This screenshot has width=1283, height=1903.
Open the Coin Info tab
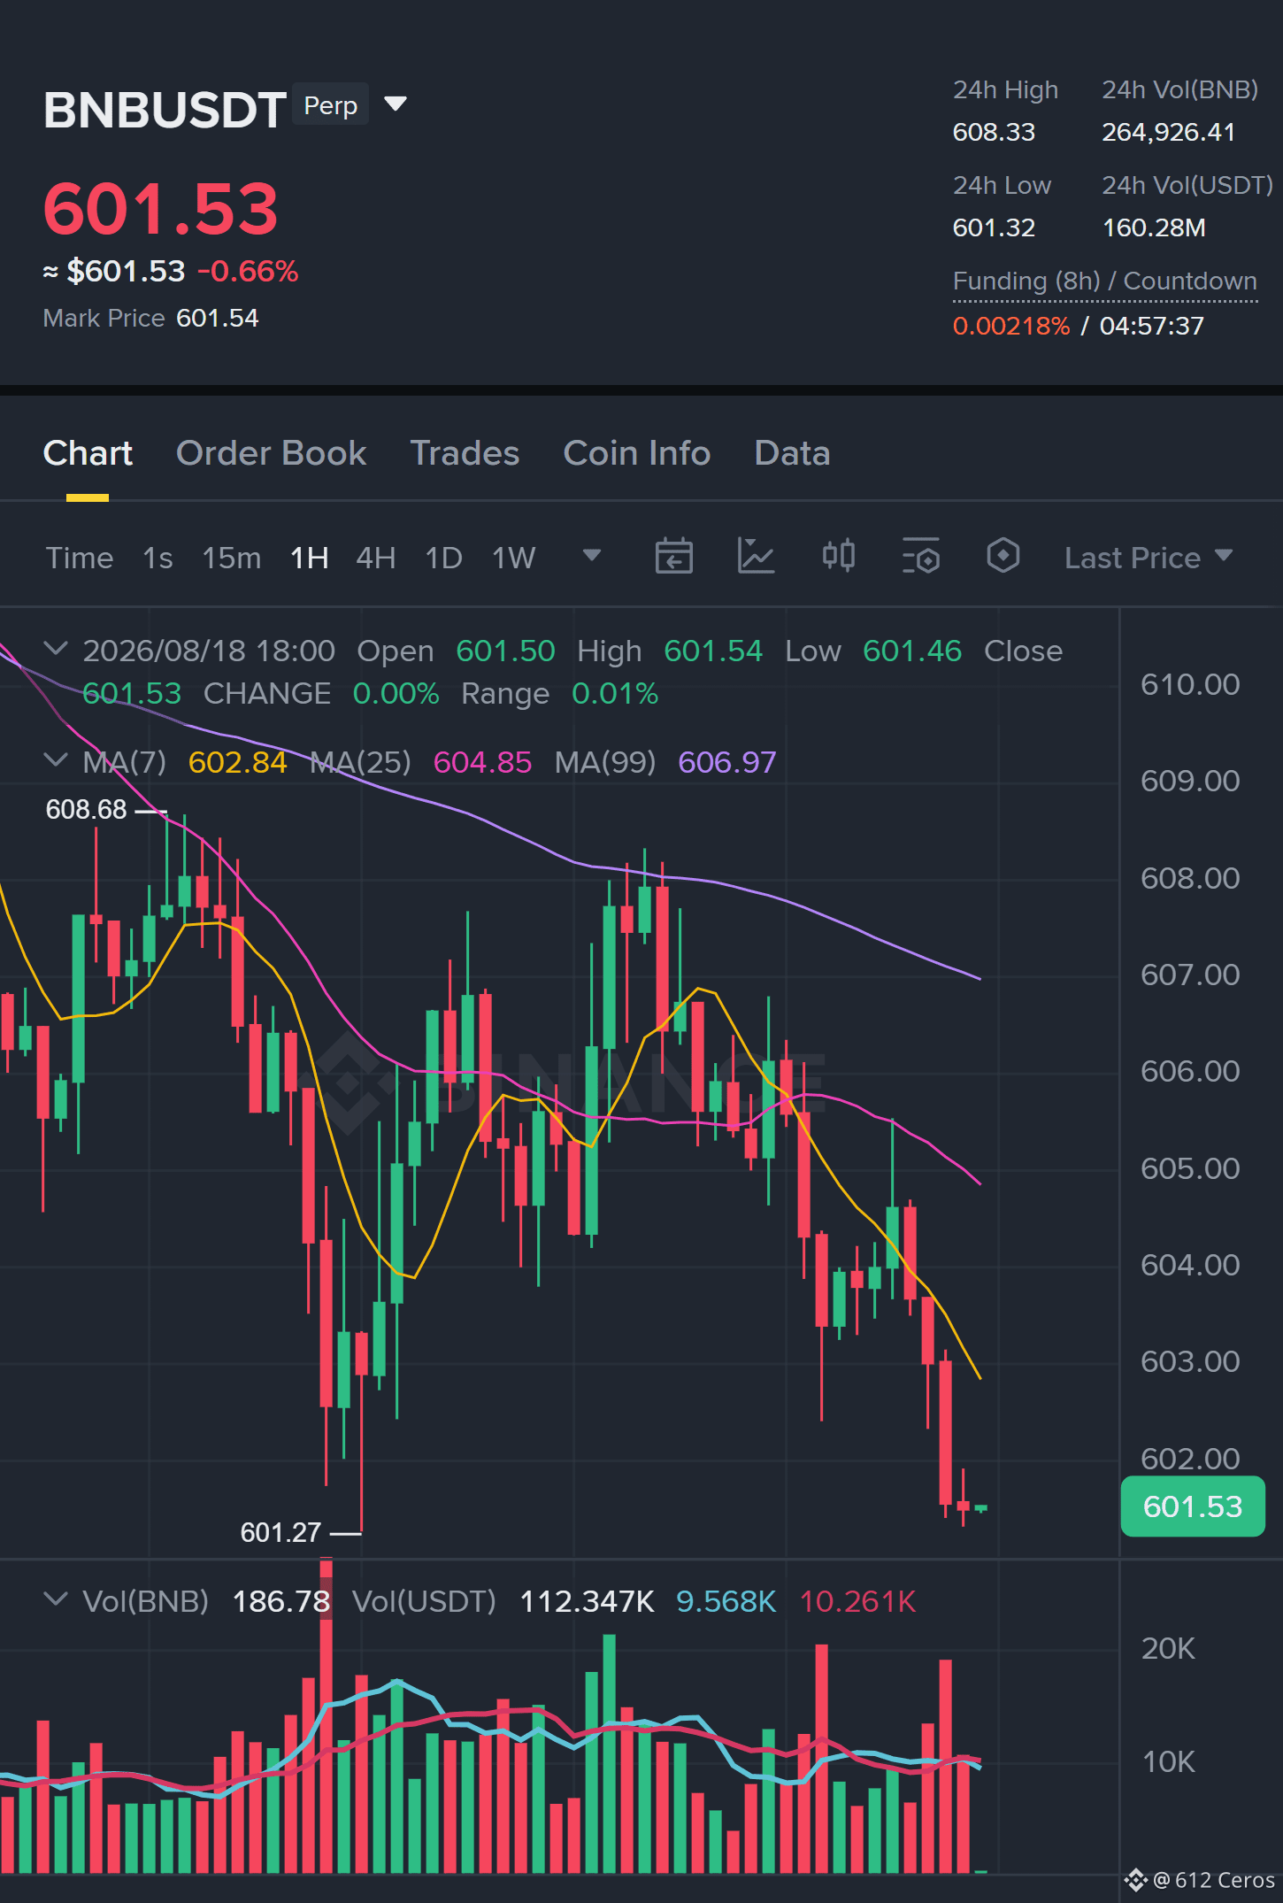[637, 453]
